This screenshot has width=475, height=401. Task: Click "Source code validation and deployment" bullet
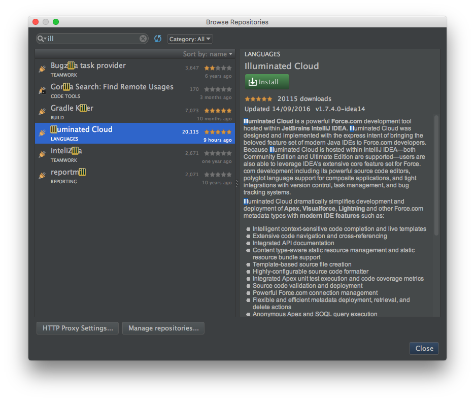[x=308, y=286]
